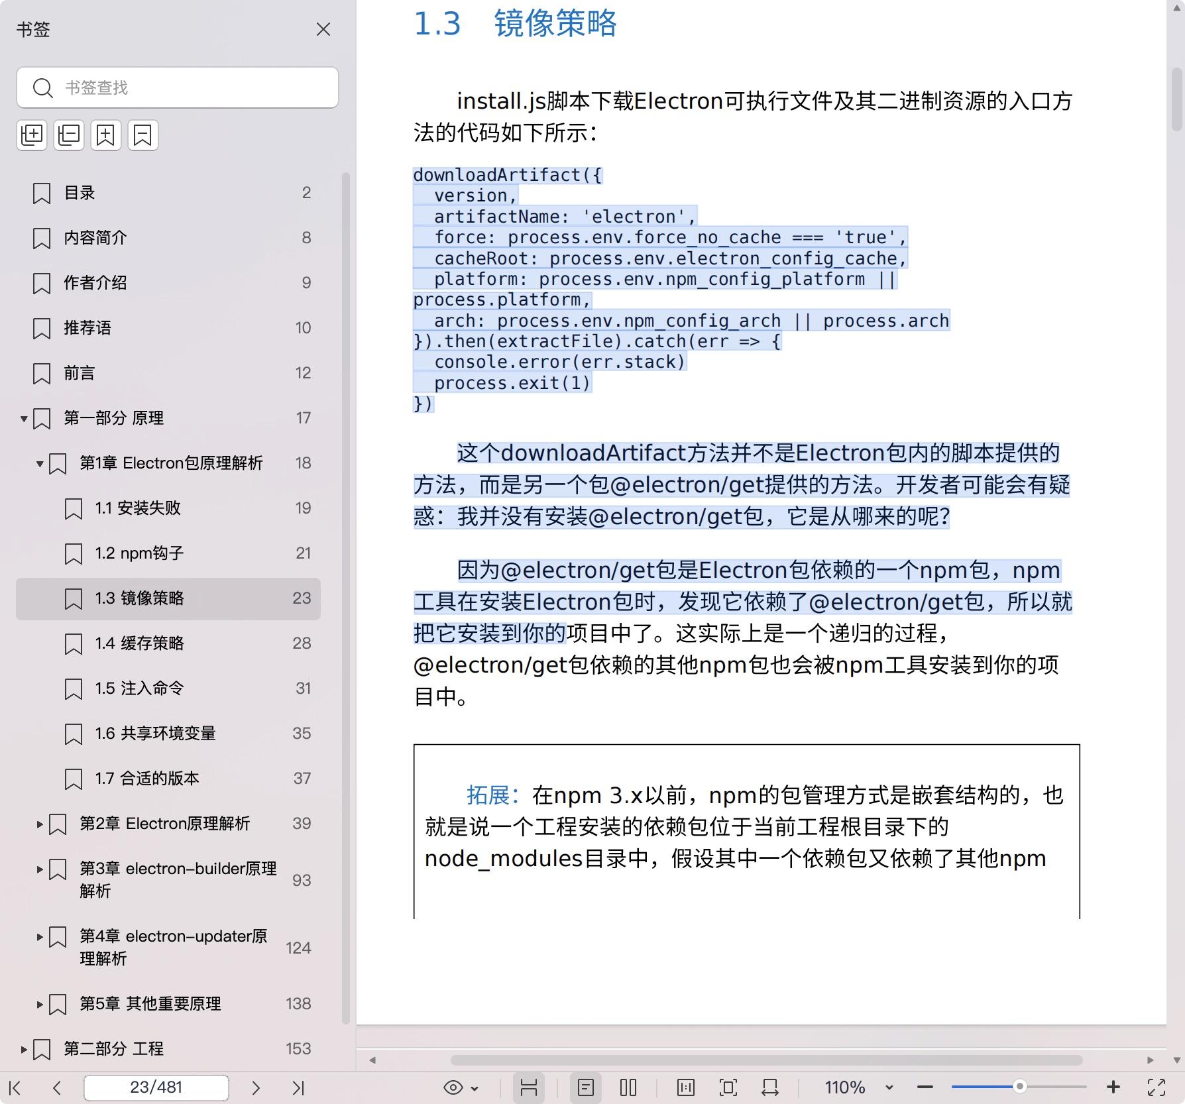Open the 110% zoom level dropdown

click(x=889, y=1088)
